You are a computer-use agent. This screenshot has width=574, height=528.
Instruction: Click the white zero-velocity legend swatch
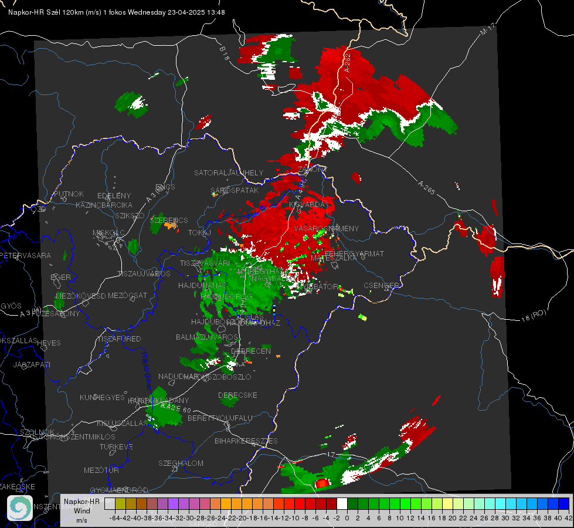tap(342, 503)
